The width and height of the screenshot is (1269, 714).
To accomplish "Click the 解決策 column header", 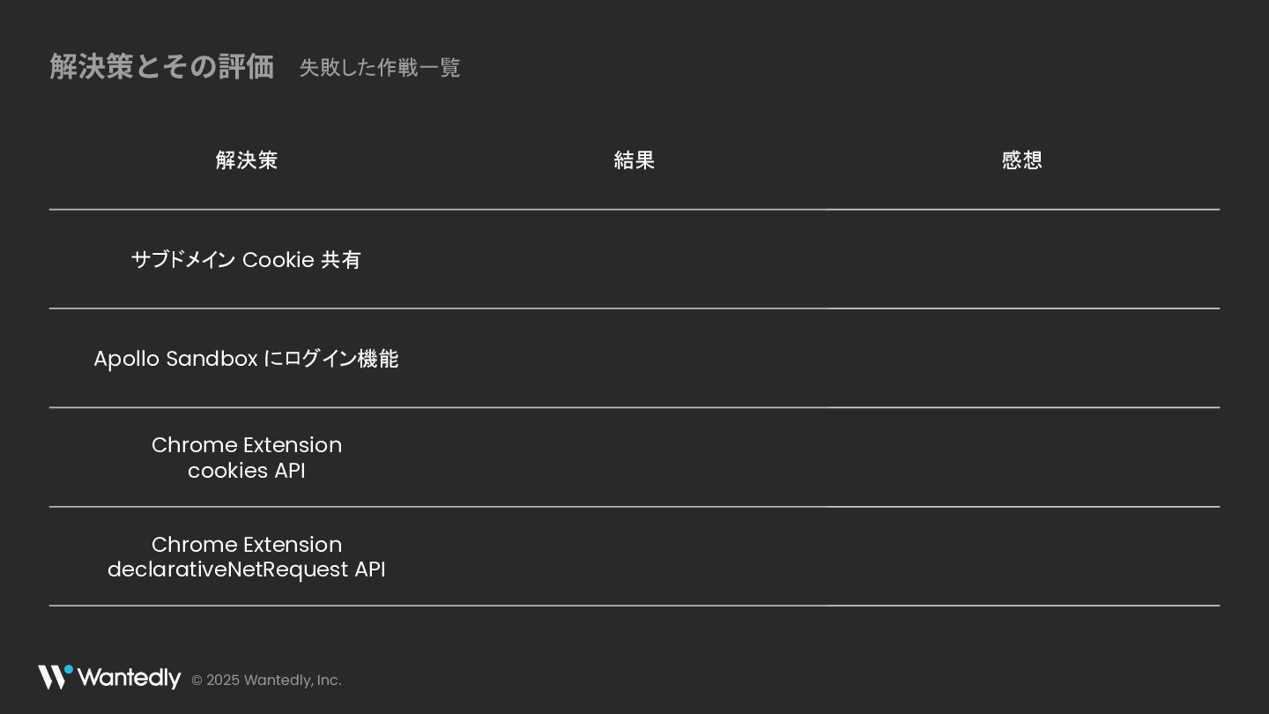I will click(x=247, y=160).
